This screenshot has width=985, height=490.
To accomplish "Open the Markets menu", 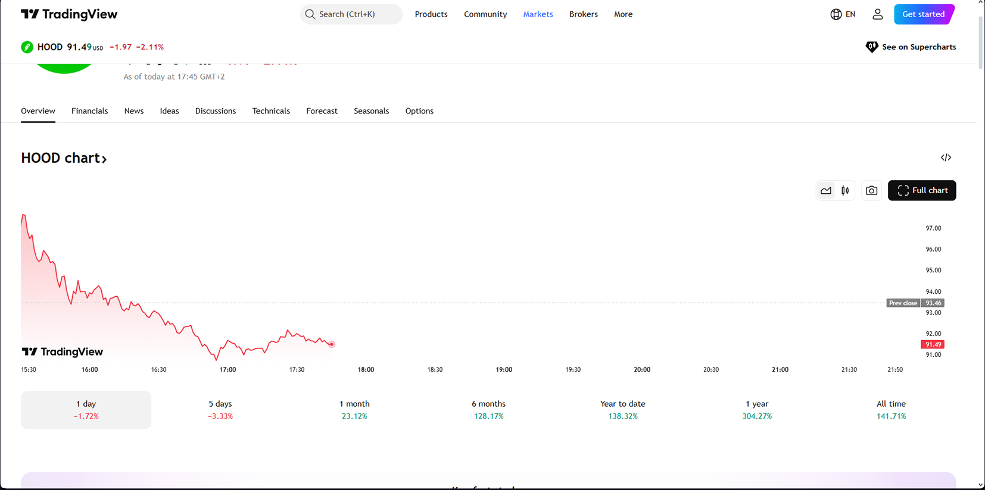I will (x=538, y=14).
